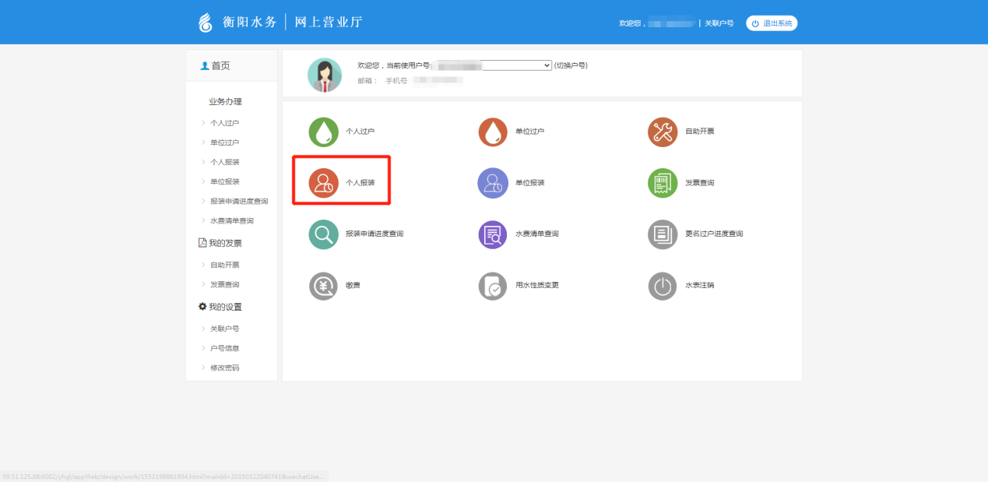Open 修改密码 in the sidebar

click(224, 368)
